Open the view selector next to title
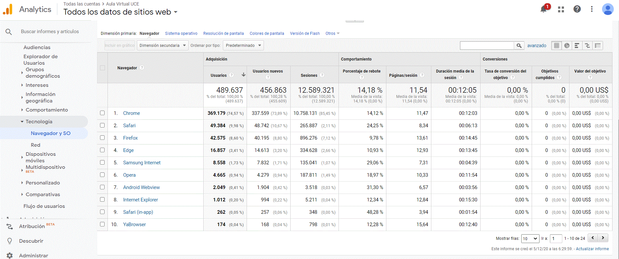Image resolution: width=619 pixels, height=259 pixels. tap(176, 12)
